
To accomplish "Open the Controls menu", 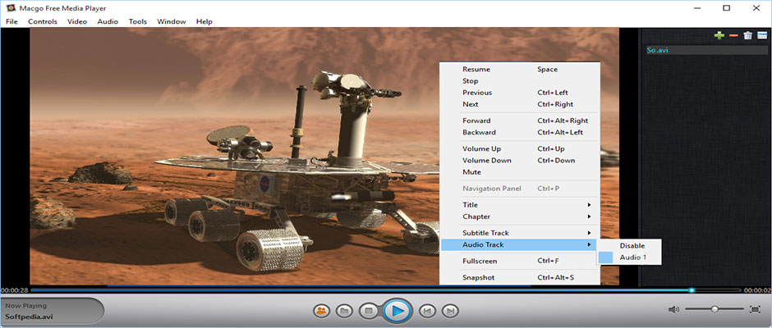I will (43, 21).
